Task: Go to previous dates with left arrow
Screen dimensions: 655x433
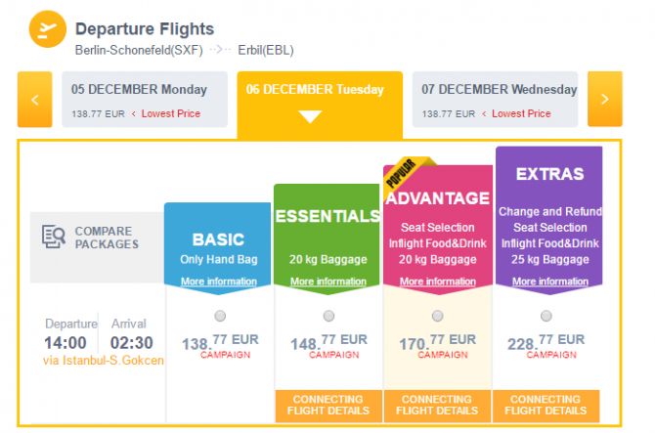Action: (34, 100)
